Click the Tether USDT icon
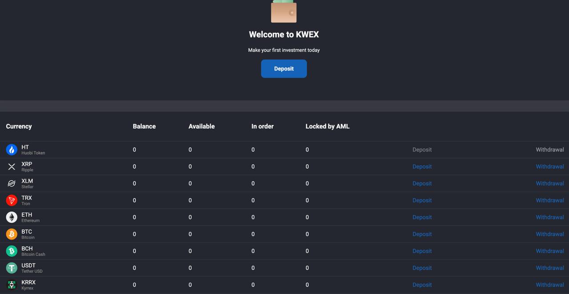The image size is (569, 294). pyautogui.click(x=12, y=268)
